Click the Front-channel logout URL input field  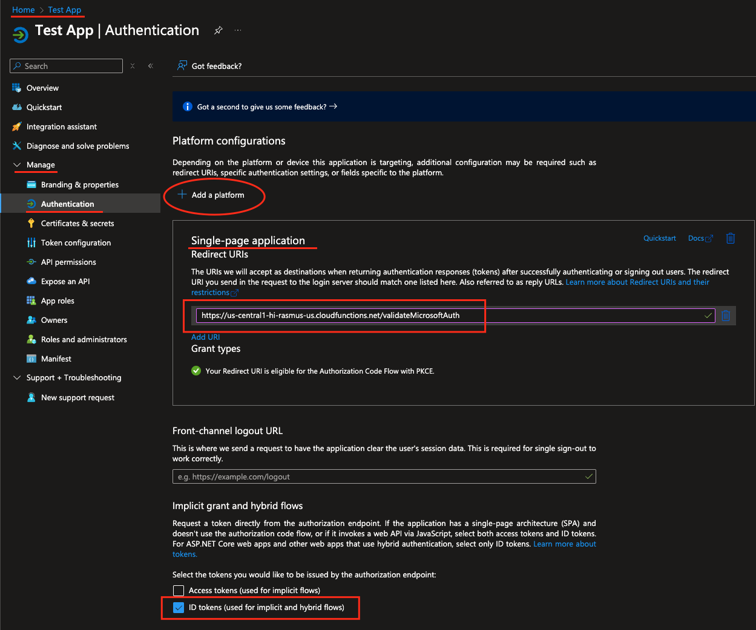[x=384, y=476]
